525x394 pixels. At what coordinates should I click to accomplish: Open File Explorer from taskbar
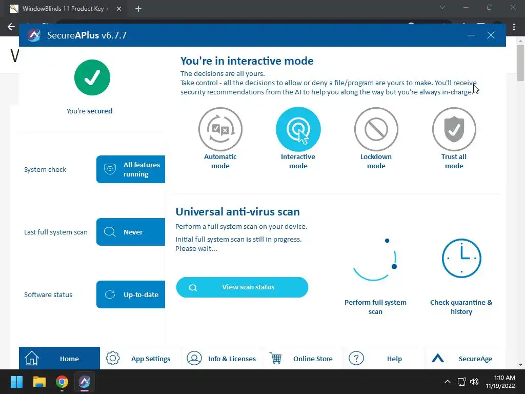(x=39, y=382)
